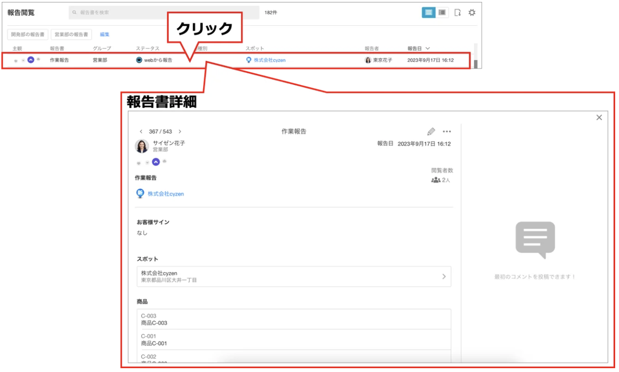Sort by the 報告日 column arrow
Viewport: 619px width, 372px height.
427,49
